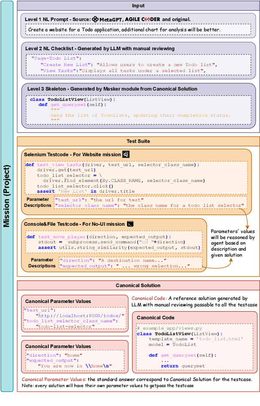Click the MetaGPT logo icon
260x406 pixels.
click(96, 20)
